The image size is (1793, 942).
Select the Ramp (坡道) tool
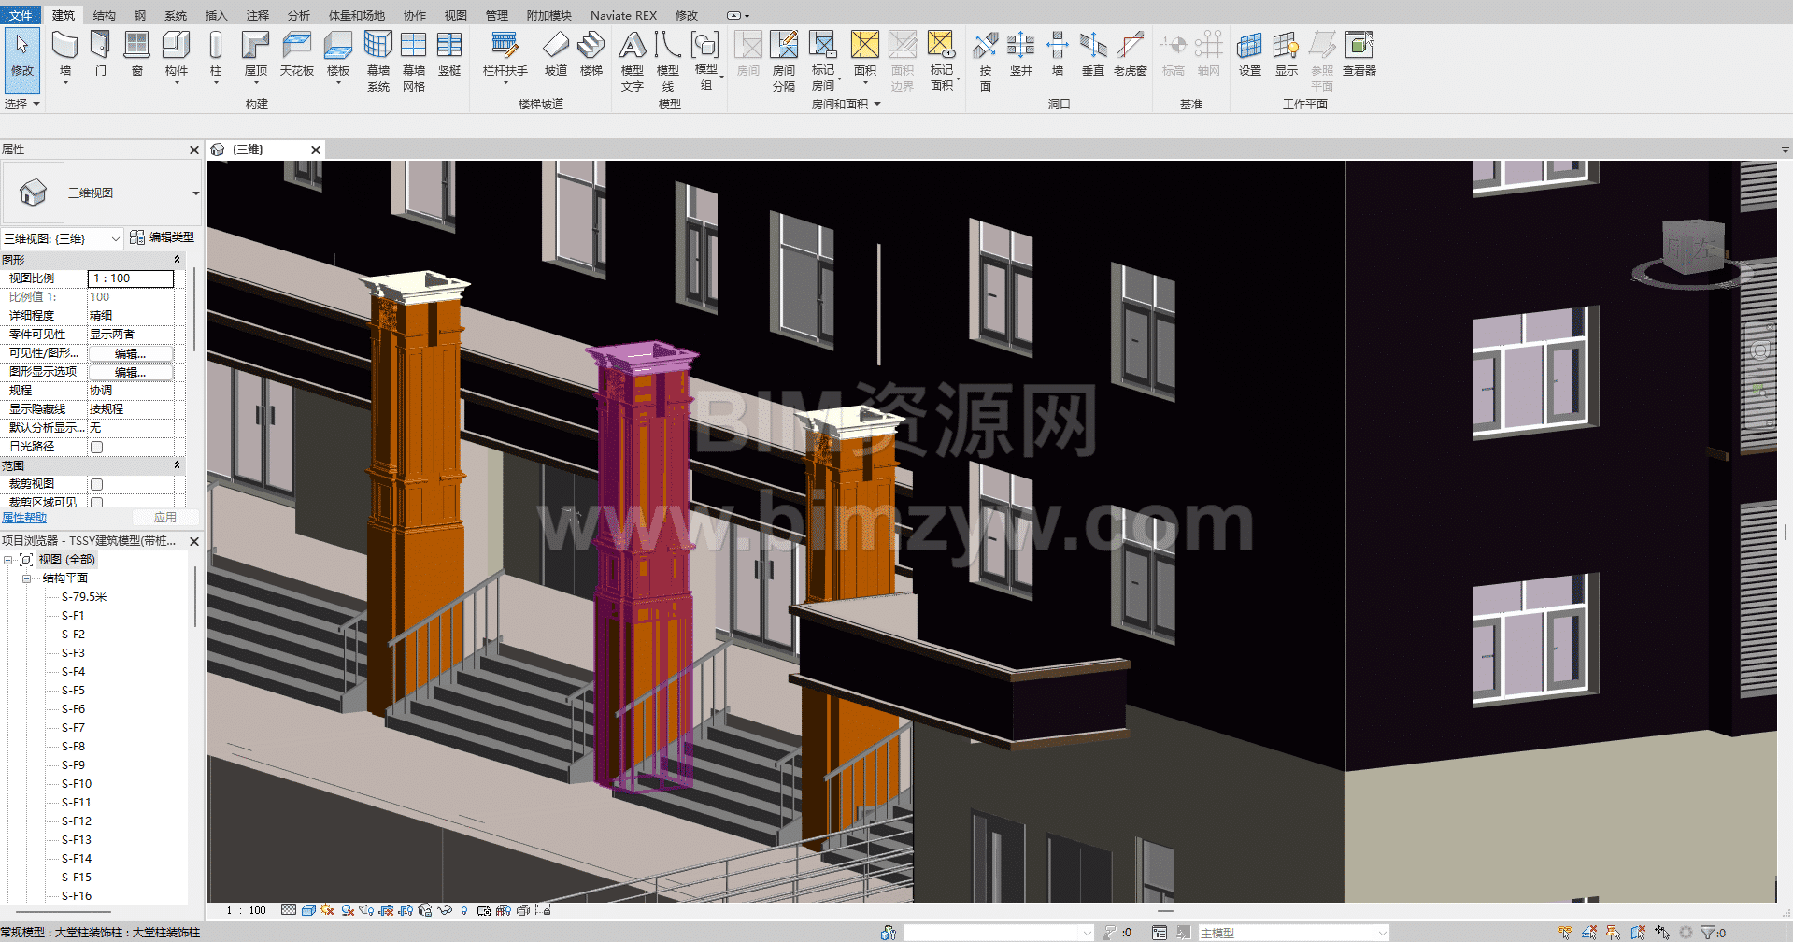tap(556, 54)
